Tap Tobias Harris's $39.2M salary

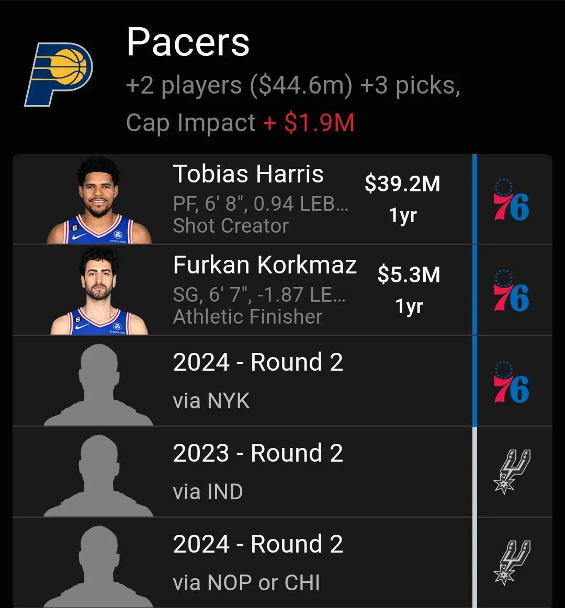tap(402, 184)
